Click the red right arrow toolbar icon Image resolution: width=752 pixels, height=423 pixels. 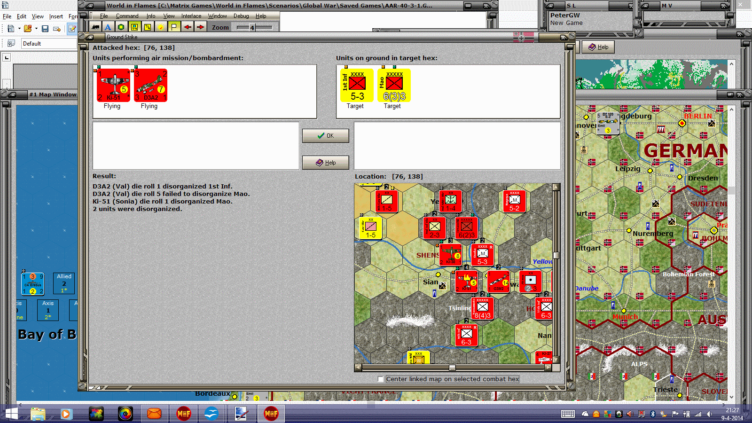tap(201, 27)
